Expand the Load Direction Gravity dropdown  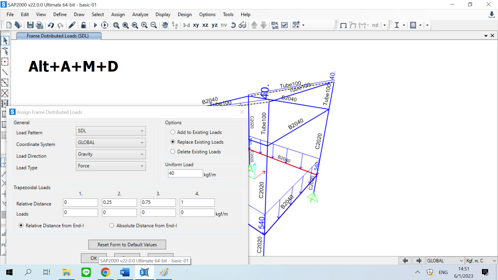click(111, 154)
